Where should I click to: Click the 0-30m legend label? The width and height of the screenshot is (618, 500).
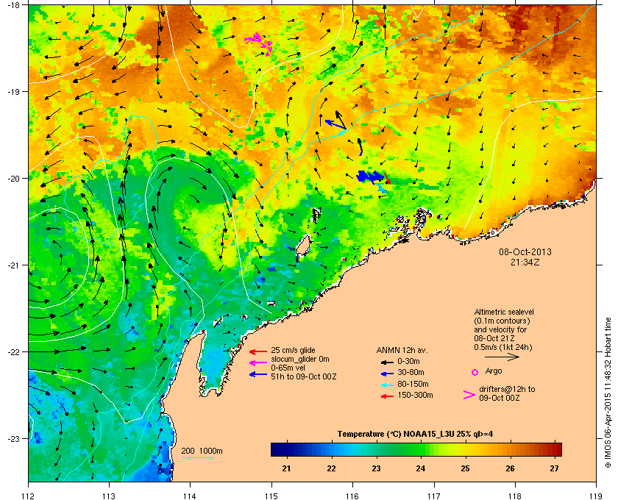point(408,361)
